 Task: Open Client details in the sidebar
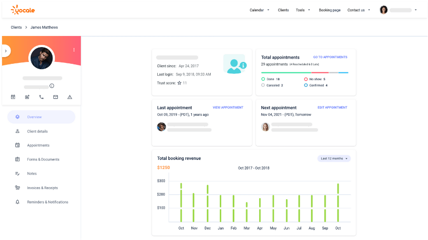click(37, 131)
